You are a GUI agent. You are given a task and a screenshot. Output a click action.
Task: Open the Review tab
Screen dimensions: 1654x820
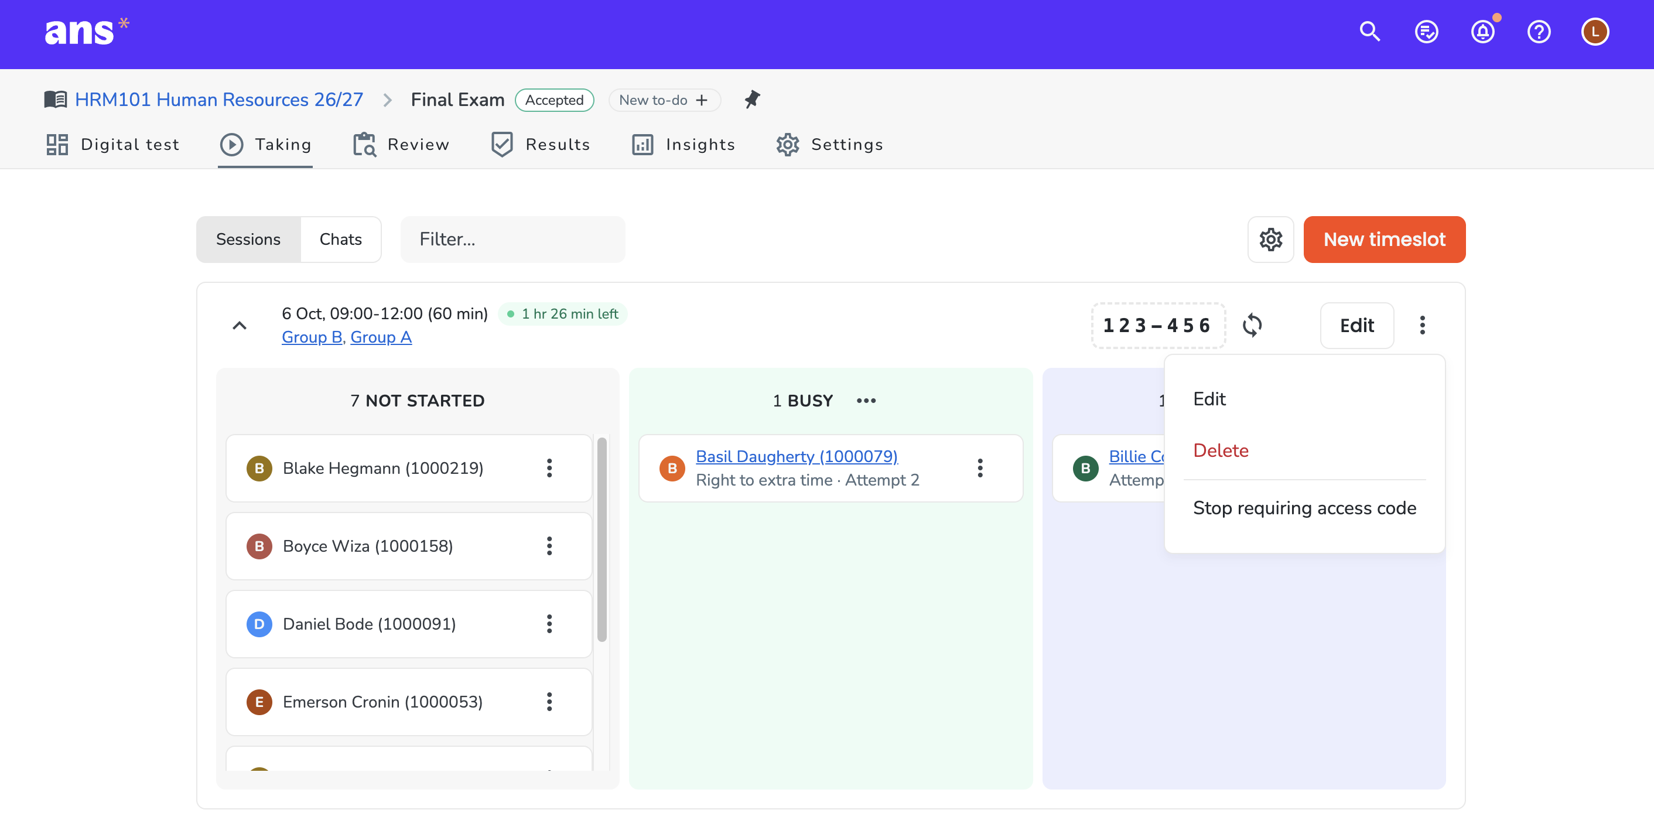click(401, 145)
